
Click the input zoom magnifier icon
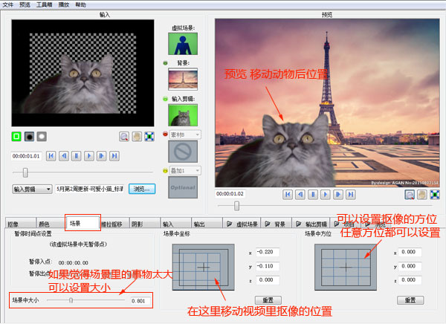[x=124, y=137]
